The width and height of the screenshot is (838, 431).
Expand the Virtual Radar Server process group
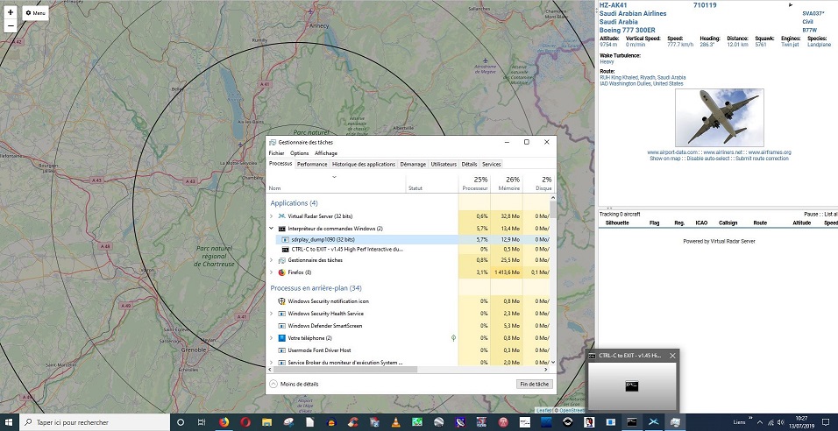[271, 216]
